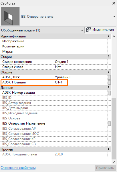Collapse the Общие group double-arrow
This screenshot has width=117, height=172.
tap(108, 72)
